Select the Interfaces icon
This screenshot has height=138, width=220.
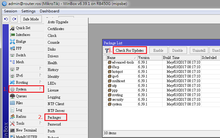coord(12,35)
